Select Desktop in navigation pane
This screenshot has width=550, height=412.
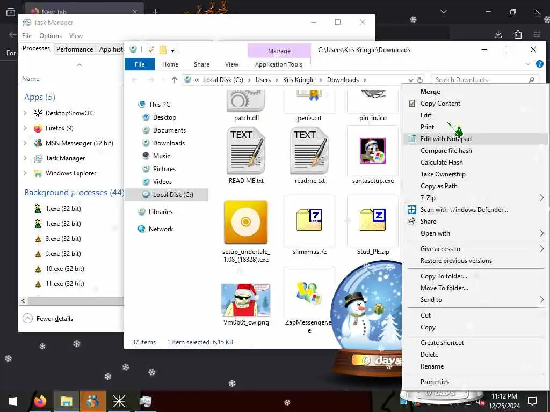pyautogui.click(x=164, y=117)
